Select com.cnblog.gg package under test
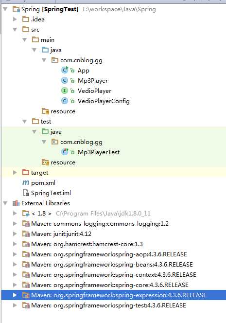Screen dimensions: 226x323 click(81, 142)
